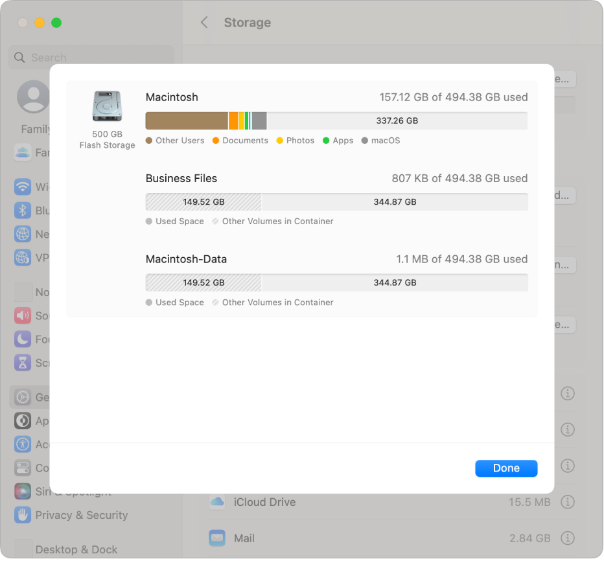Select the Mail envelope icon

pos(216,538)
